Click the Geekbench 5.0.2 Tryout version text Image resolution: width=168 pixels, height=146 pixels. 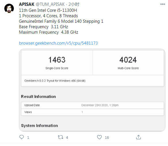click(55, 81)
